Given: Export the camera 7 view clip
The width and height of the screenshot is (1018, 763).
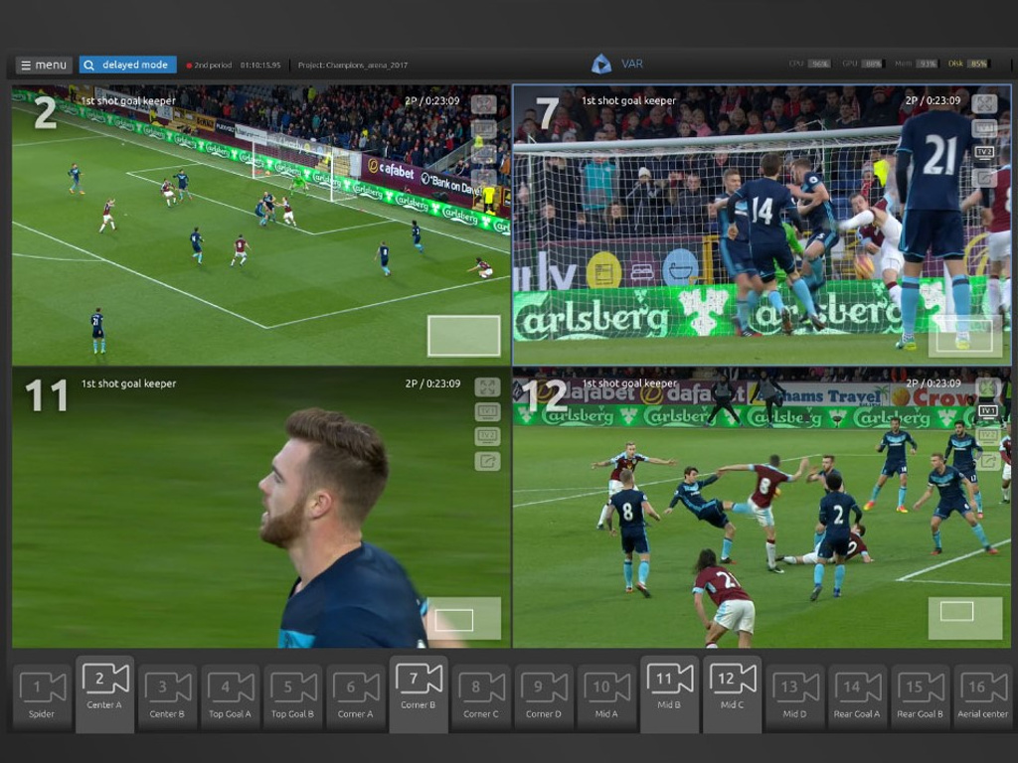Looking at the screenshot, I should point(984,178).
